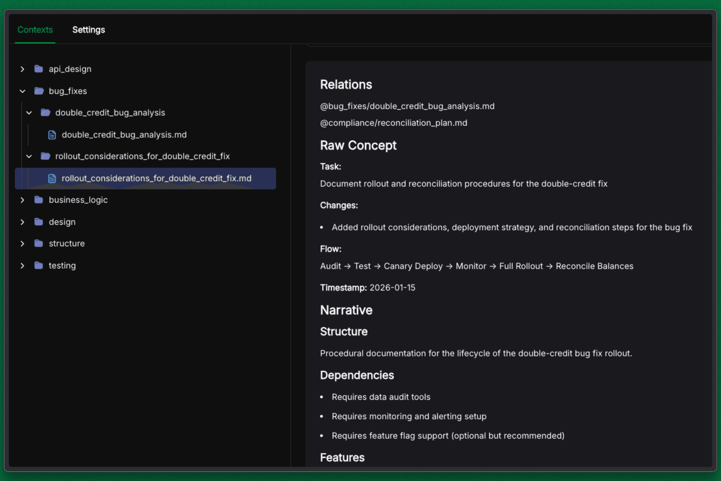Select the structure folder label
The width and height of the screenshot is (721, 481).
pos(67,244)
